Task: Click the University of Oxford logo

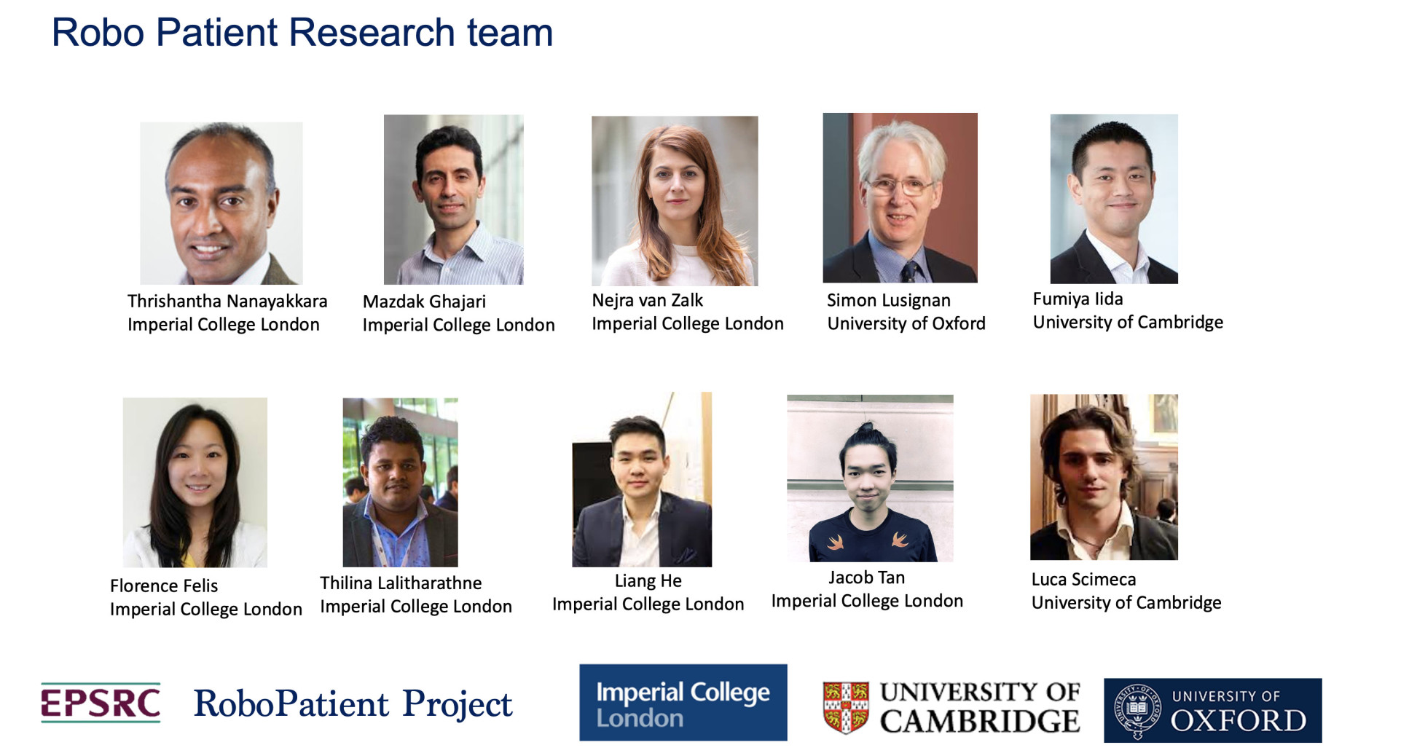Action: click(x=1212, y=710)
